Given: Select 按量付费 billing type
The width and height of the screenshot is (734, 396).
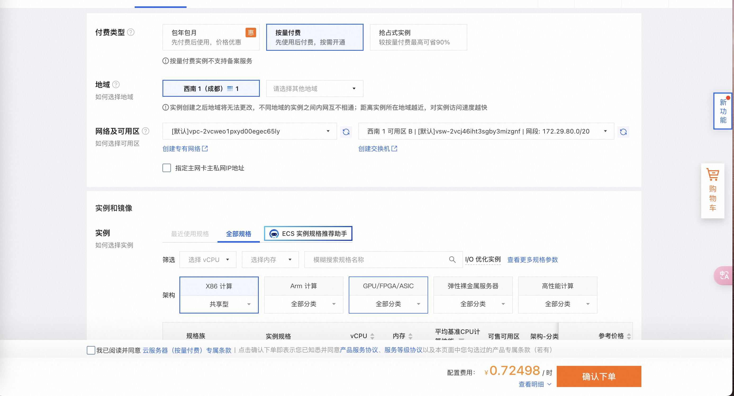Looking at the screenshot, I should click(x=315, y=37).
